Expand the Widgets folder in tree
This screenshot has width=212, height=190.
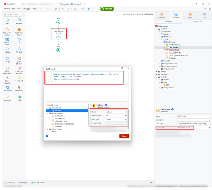(x=160, y=61)
